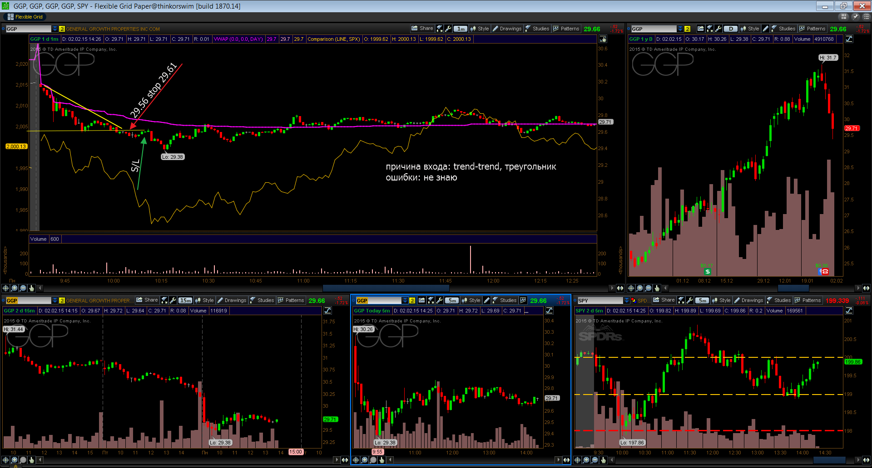Click patterns icon on GGP Today 5m chart

[x=523, y=300]
